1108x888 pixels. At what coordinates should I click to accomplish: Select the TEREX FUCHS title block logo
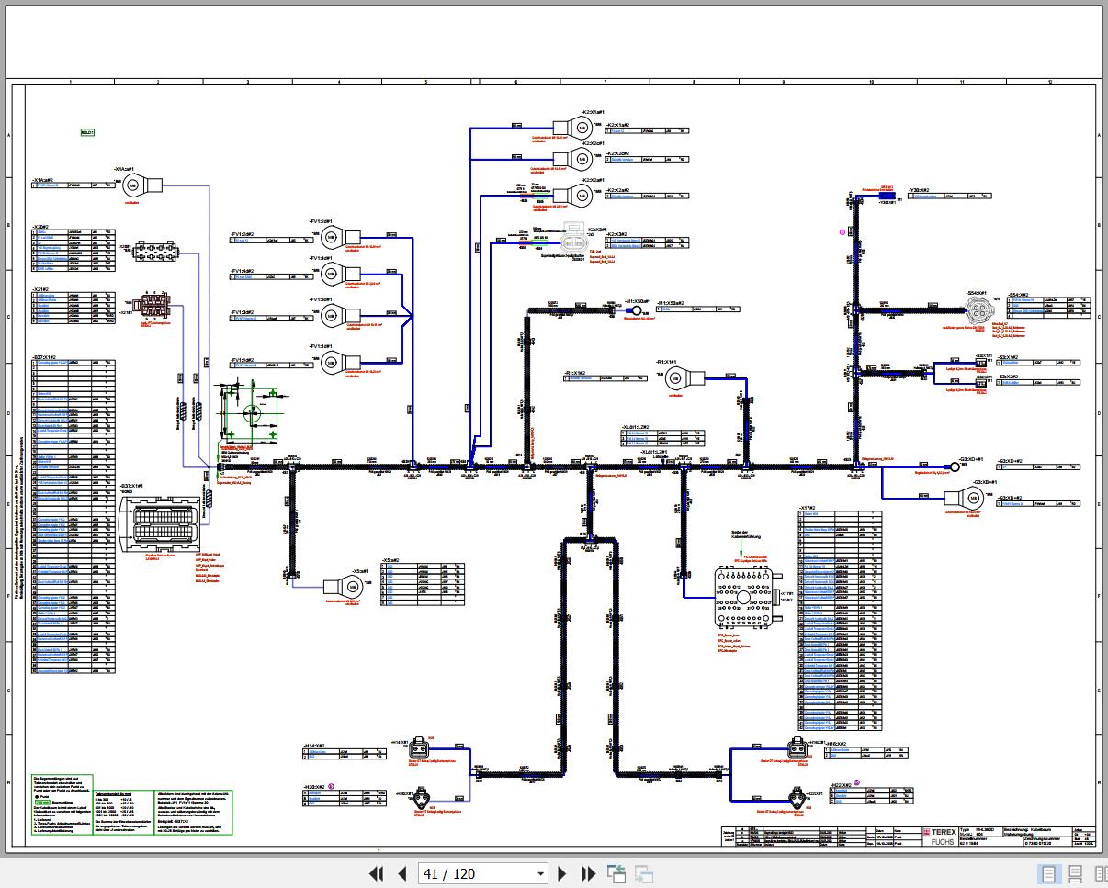click(x=942, y=838)
